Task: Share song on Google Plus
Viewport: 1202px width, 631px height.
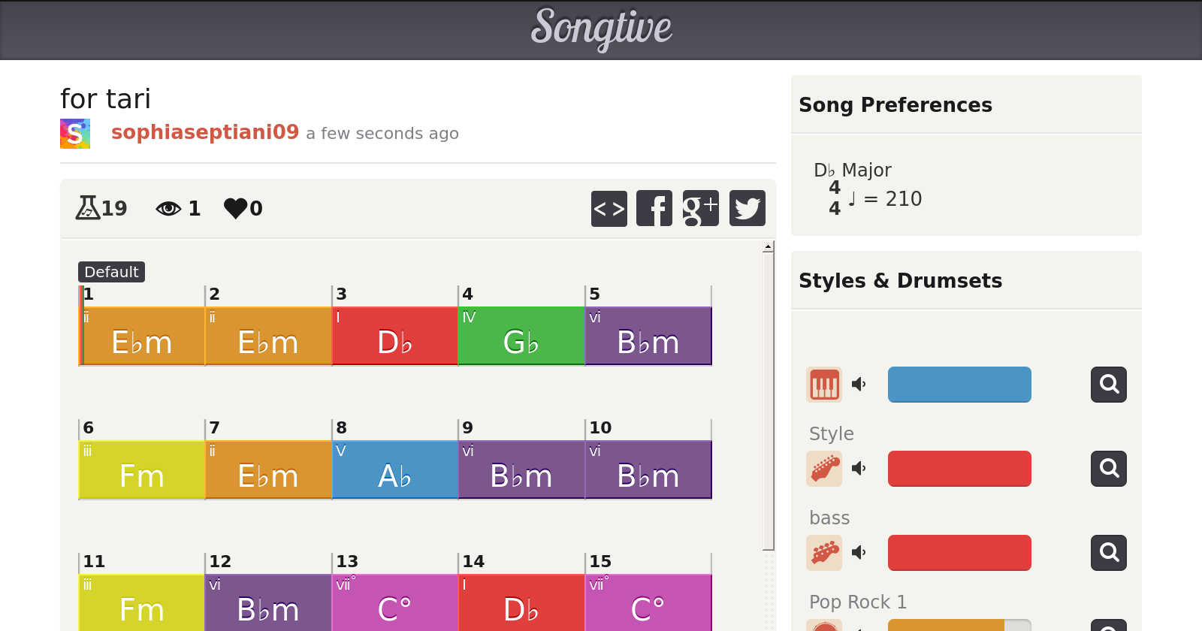Action: pos(700,208)
